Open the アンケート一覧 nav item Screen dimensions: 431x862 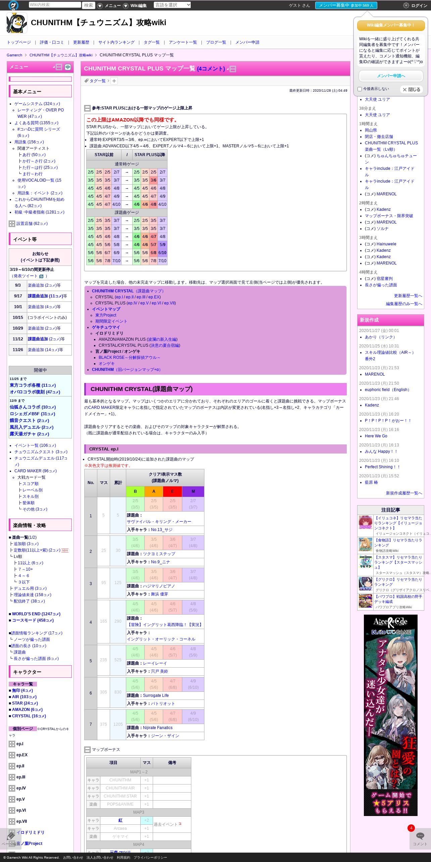(x=183, y=42)
